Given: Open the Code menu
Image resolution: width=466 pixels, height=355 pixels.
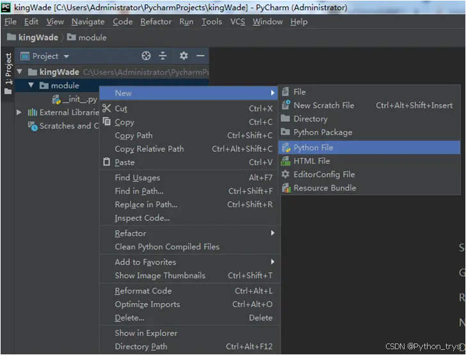Looking at the screenshot, I should tap(122, 22).
